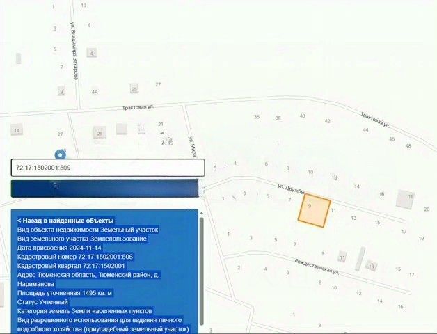Click 'Кадастровый номер 72:17:1502001:506' line
The image size is (437, 334).
pyautogui.click(x=75, y=257)
